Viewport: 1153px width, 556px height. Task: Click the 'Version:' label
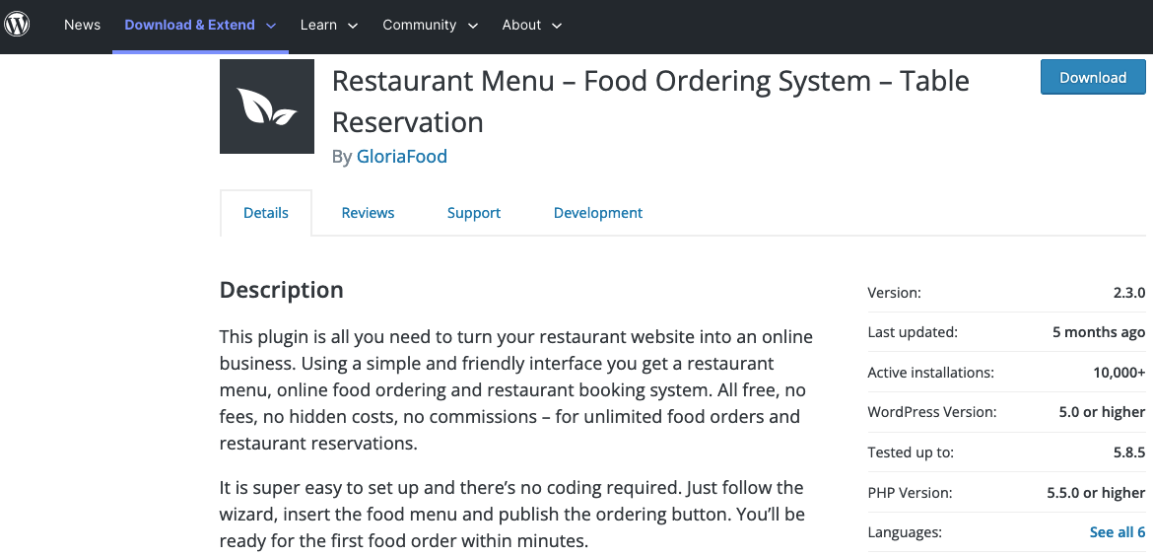point(894,293)
